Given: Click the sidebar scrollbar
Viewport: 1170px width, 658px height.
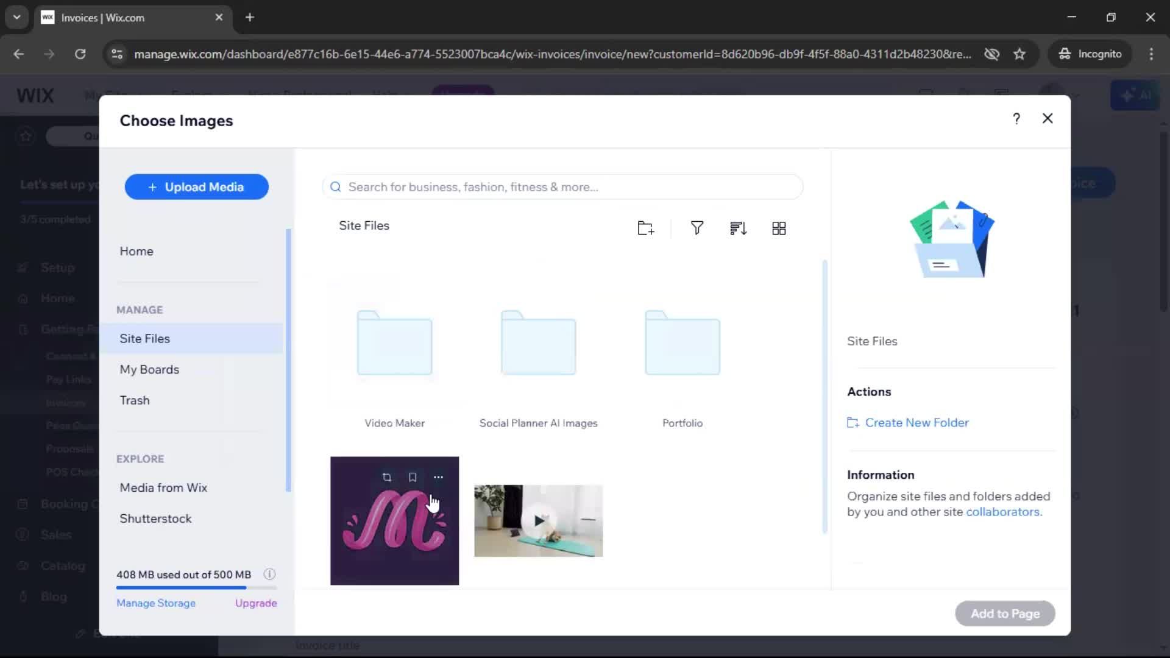Looking at the screenshot, I should click(x=288, y=361).
